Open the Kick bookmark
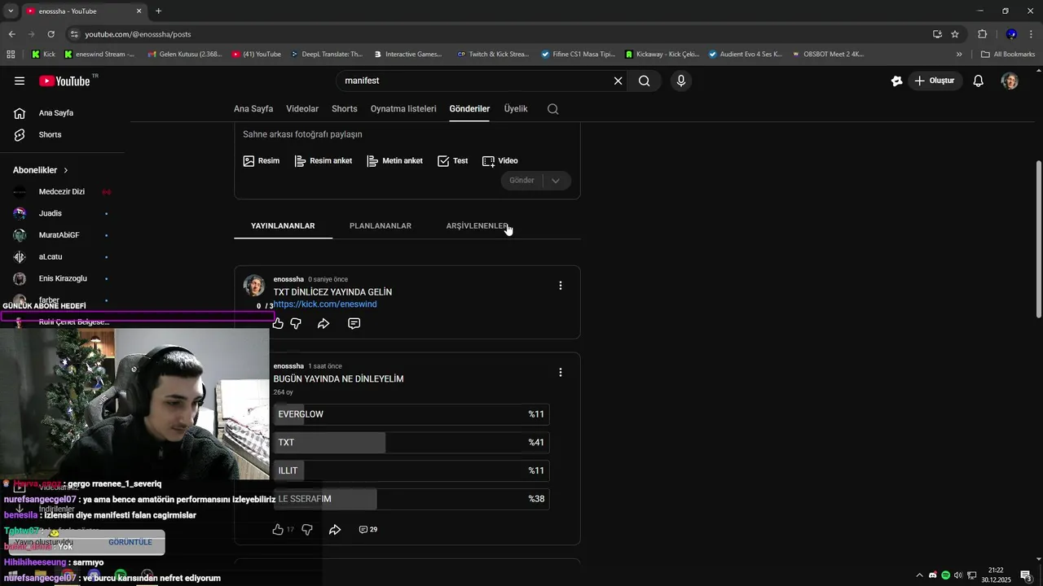Screen dimensions: 1043x586 point(43,55)
